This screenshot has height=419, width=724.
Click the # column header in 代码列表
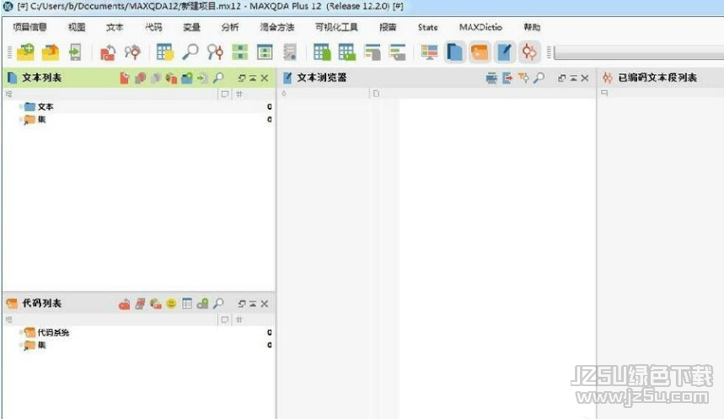(x=239, y=320)
